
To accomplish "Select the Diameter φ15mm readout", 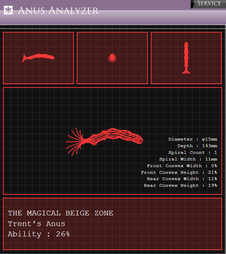I will click(193, 139).
